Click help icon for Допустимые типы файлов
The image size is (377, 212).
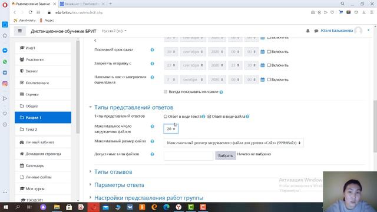tap(152, 154)
